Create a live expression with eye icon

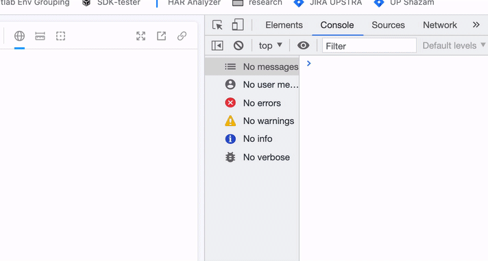[x=303, y=46]
